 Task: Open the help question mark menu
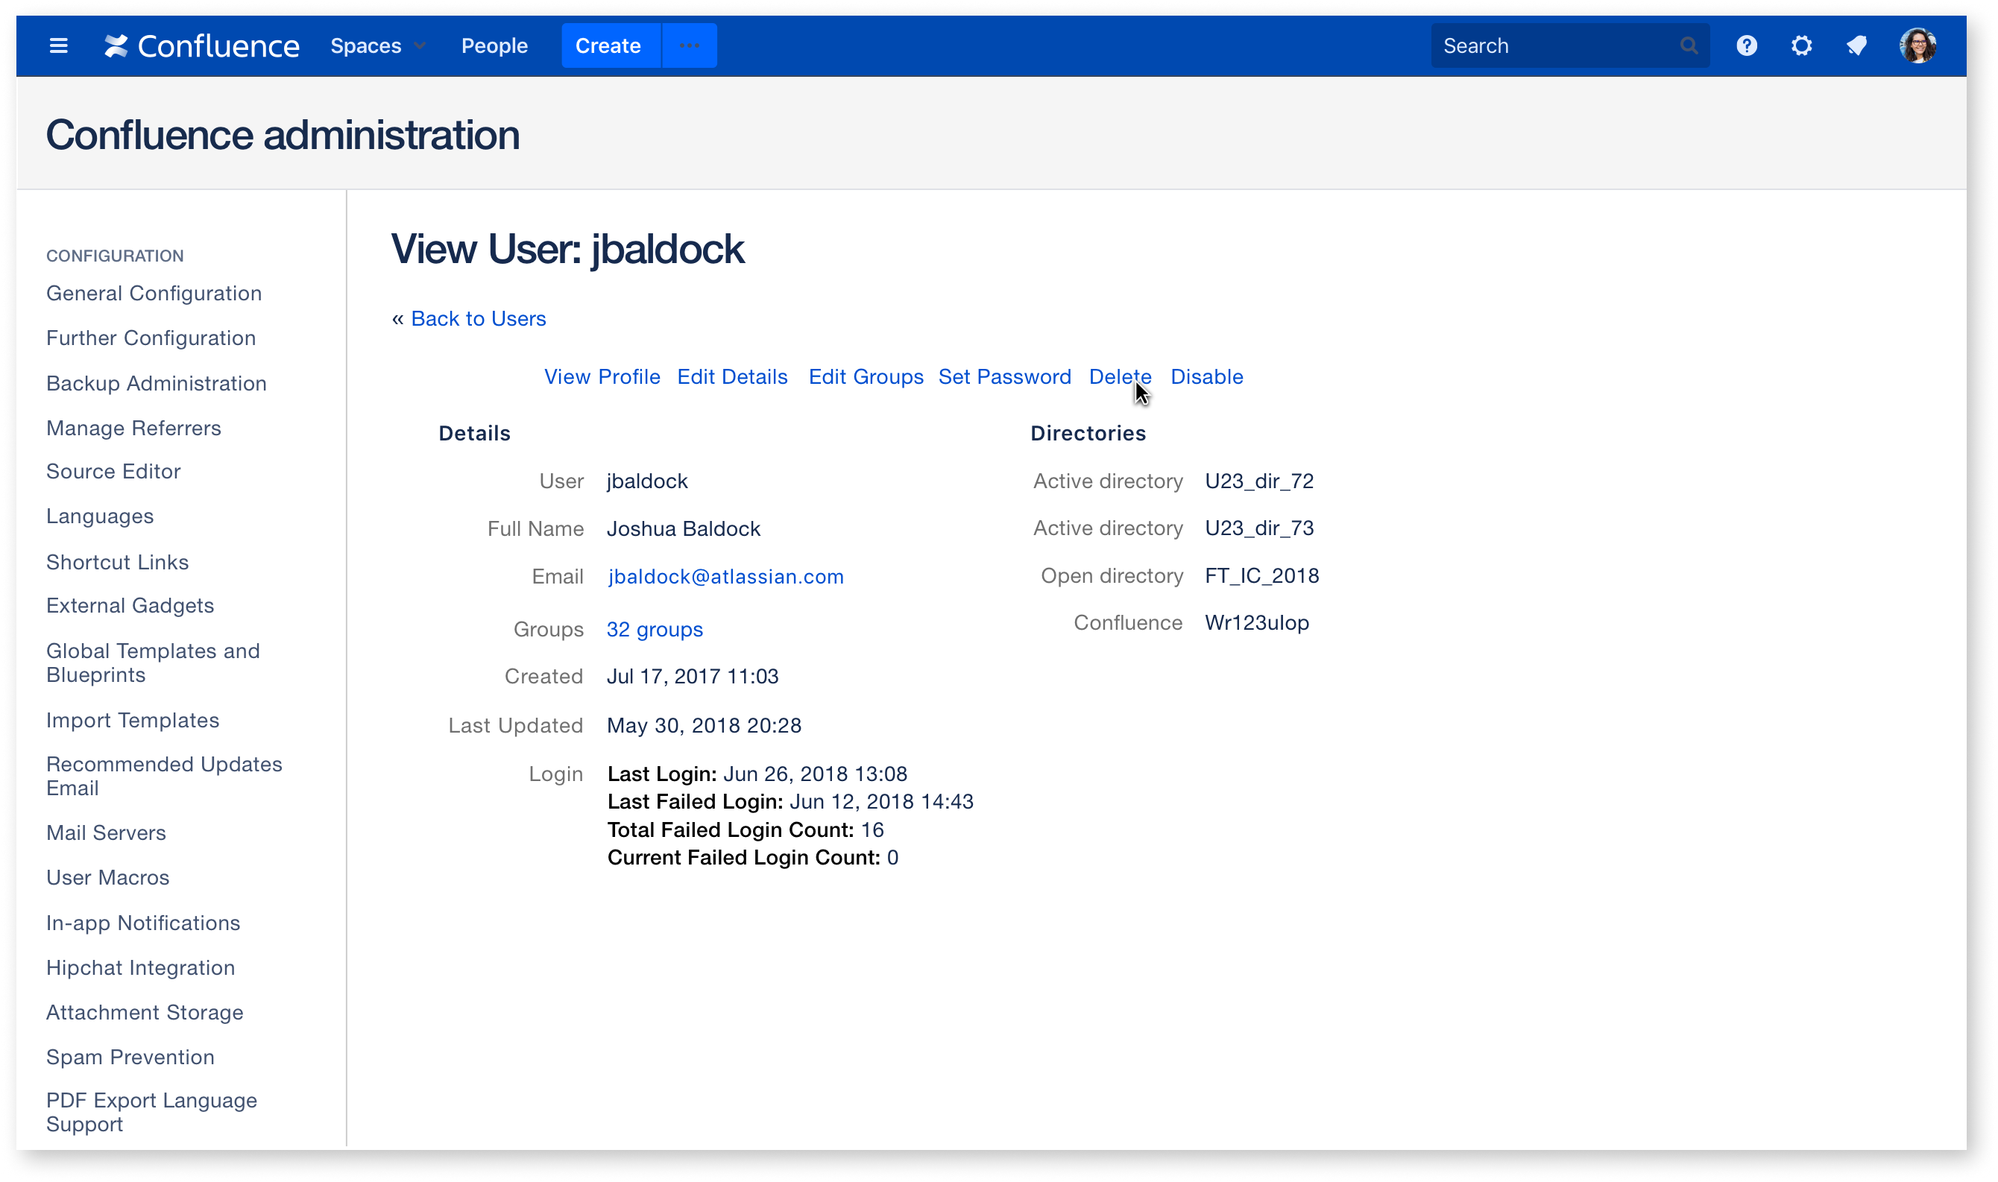(x=1746, y=46)
